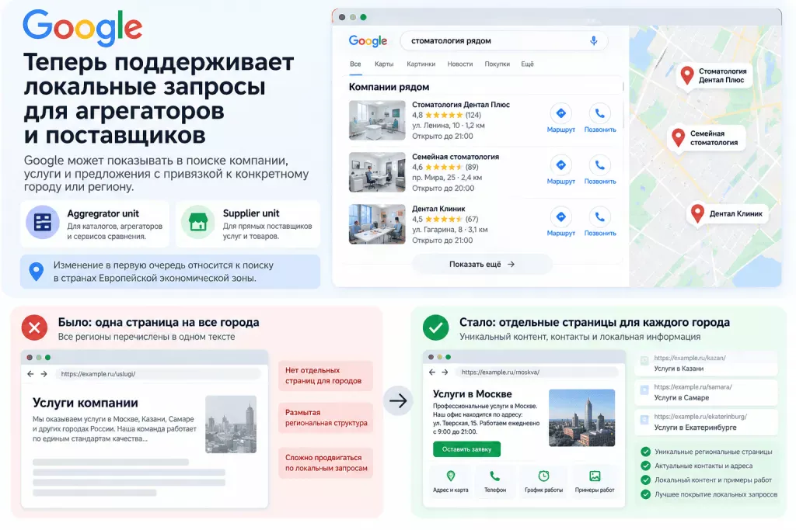Click Сложно продвигаться по локальным запросам tag
The height and width of the screenshot is (530, 796).
pos(326,462)
